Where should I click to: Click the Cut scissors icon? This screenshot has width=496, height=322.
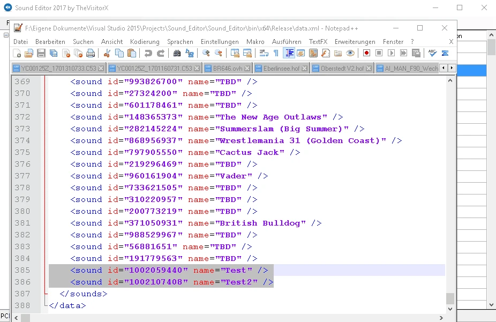point(107,53)
